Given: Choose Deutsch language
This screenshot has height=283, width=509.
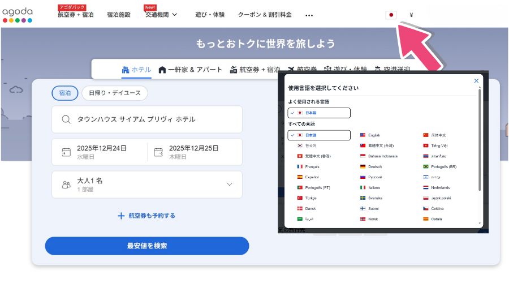Looking at the screenshot, I should 371,166.
